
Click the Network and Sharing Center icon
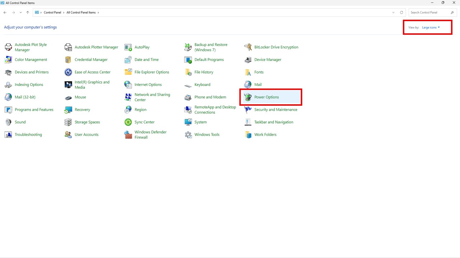pyautogui.click(x=128, y=97)
